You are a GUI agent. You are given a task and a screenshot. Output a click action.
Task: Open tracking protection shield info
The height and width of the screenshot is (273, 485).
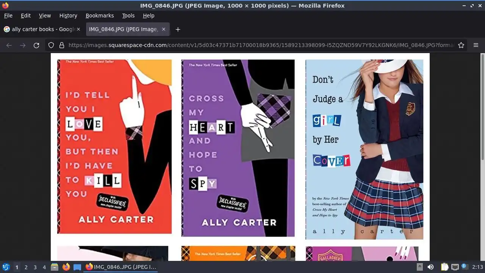click(x=51, y=45)
